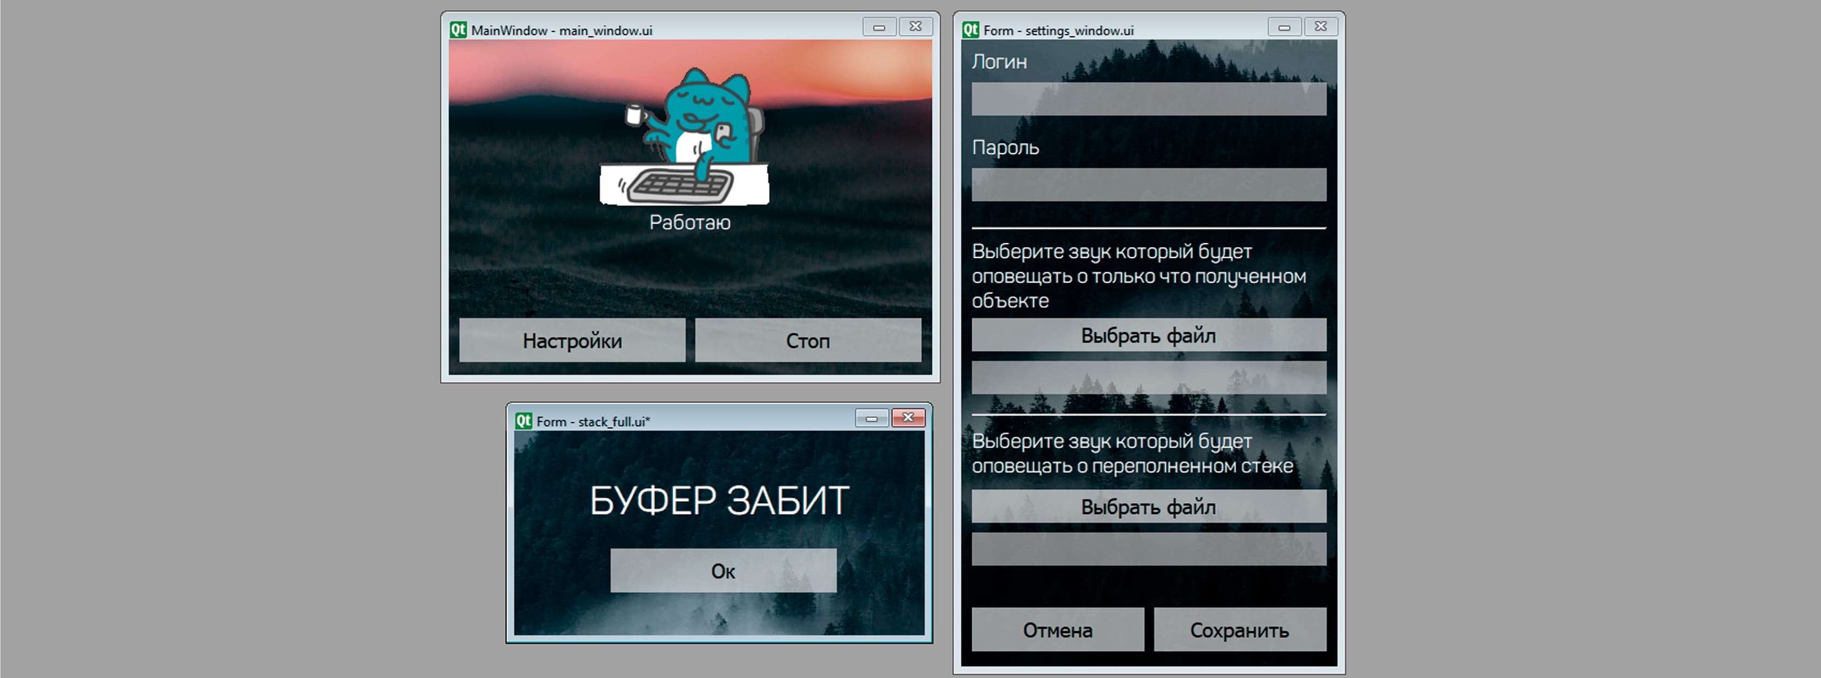Image resolution: width=1821 pixels, height=678 pixels.
Task: Confirm the БУФЕР ЗАБИТ dialog with Ок
Action: [x=723, y=571]
